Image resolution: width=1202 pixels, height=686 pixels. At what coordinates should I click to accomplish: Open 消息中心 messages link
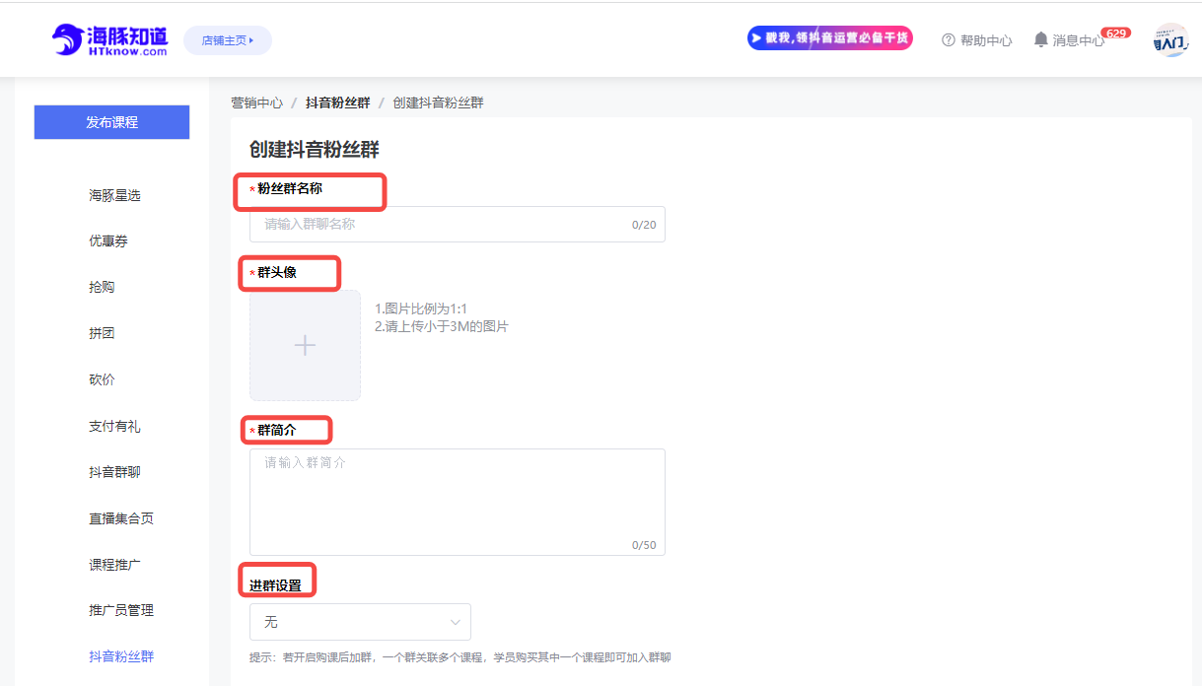pyautogui.click(x=1079, y=40)
